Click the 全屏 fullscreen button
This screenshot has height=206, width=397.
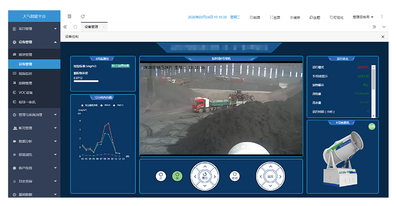point(275,17)
